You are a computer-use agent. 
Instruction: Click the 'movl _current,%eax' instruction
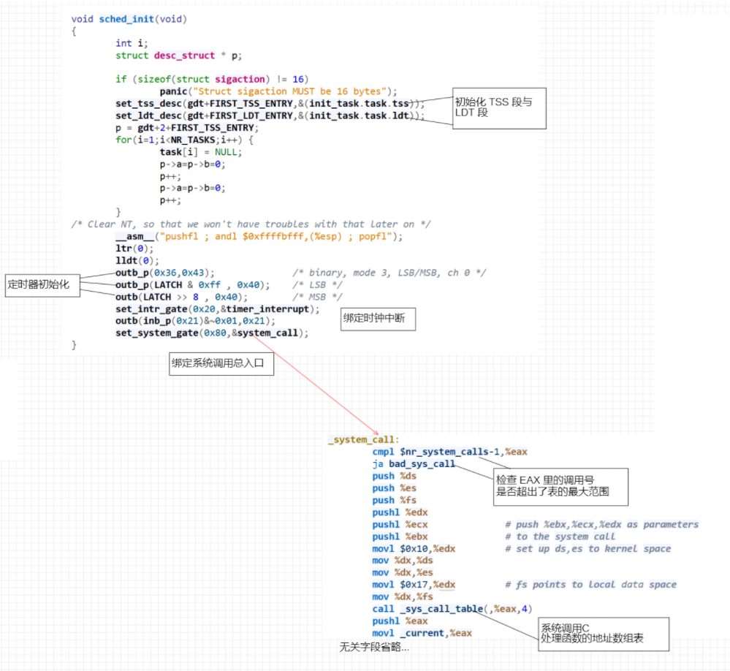(422, 633)
